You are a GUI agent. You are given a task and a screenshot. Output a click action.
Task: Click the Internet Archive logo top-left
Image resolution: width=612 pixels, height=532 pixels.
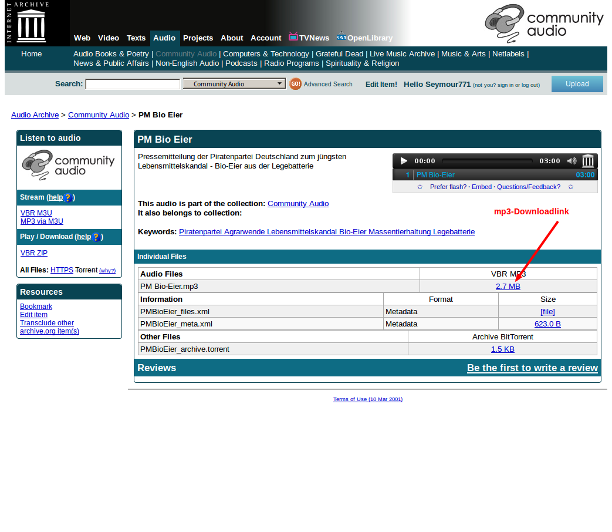point(31,23)
